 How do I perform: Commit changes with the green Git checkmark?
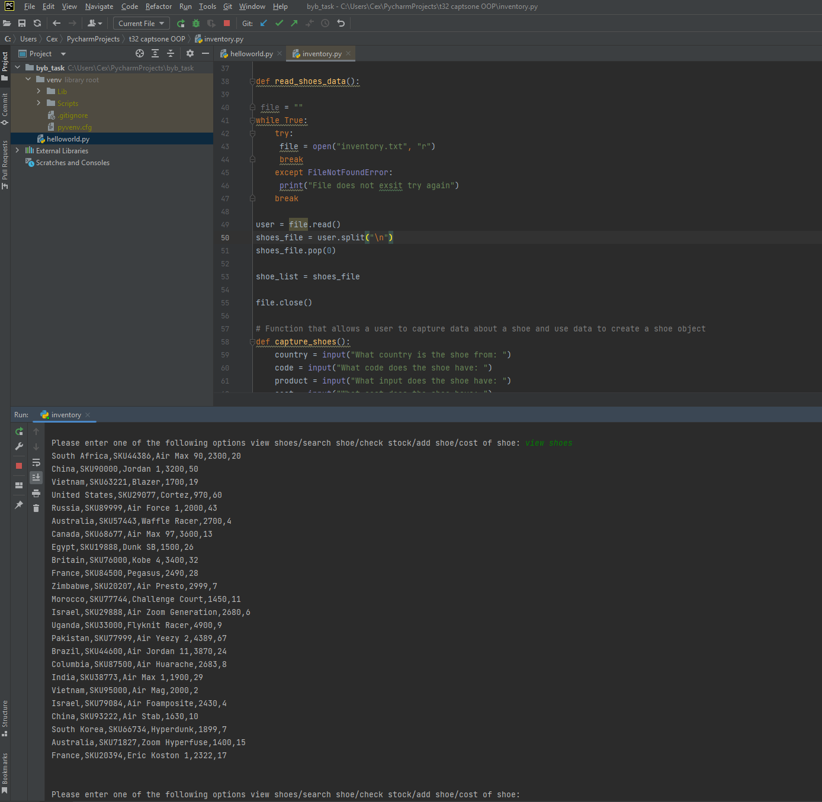coord(279,23)
